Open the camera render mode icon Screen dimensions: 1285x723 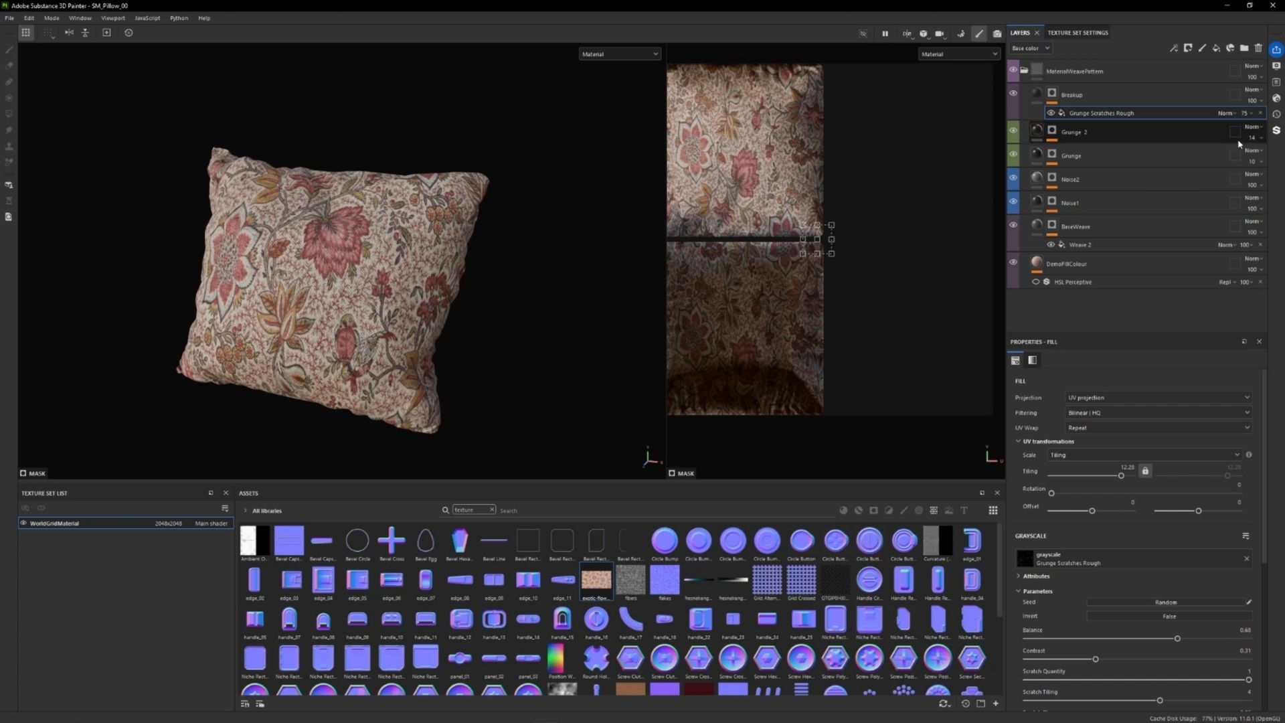click(997, 33)
